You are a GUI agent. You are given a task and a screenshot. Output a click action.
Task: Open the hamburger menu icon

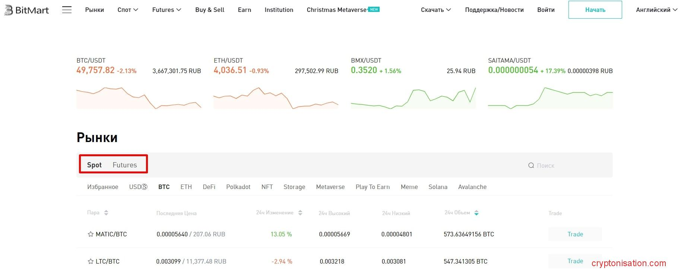pos(67,10)
